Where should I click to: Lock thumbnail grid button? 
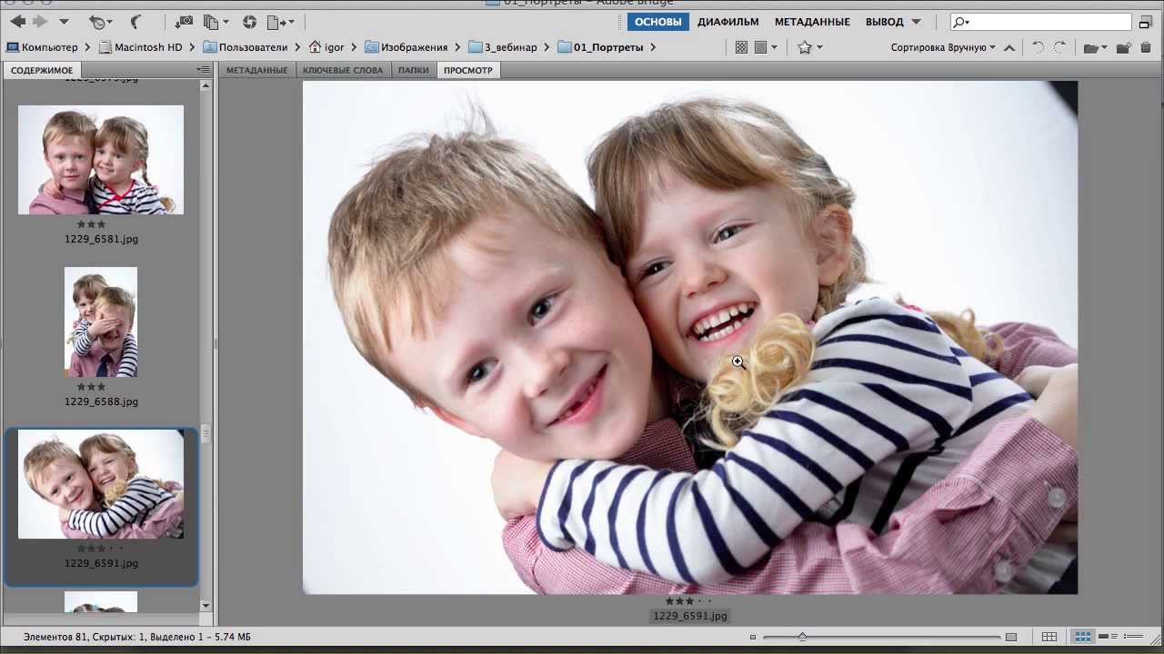1049,637
